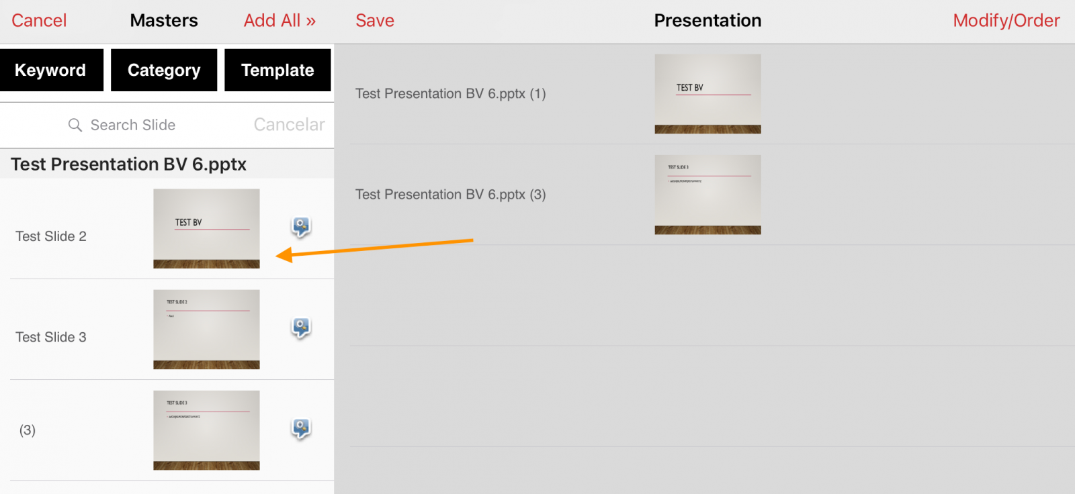Viewport: 1075px width, 494px height.
Task: Open the Modify/Order option
Action: pyautogui.click(x=1006, y=21)
